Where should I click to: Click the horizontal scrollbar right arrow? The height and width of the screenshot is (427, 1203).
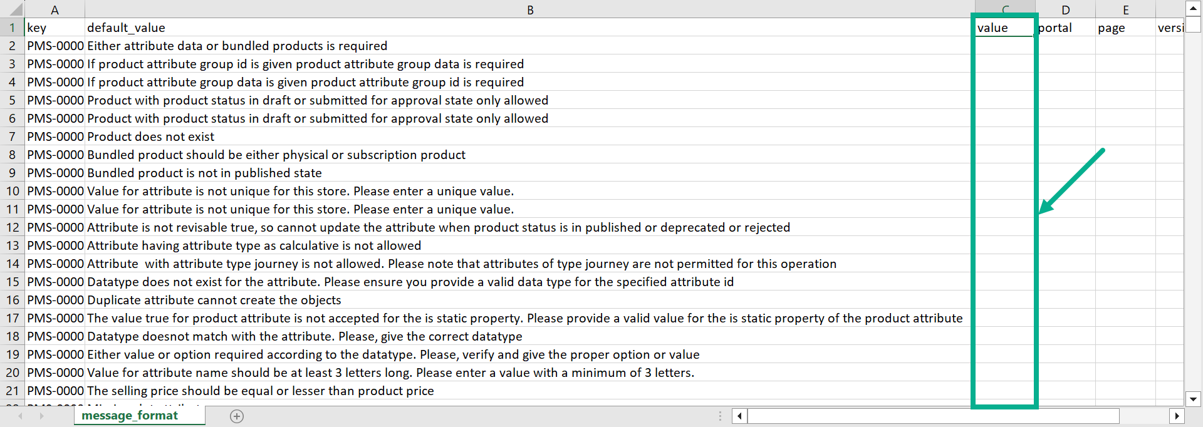pos(1176,416)
